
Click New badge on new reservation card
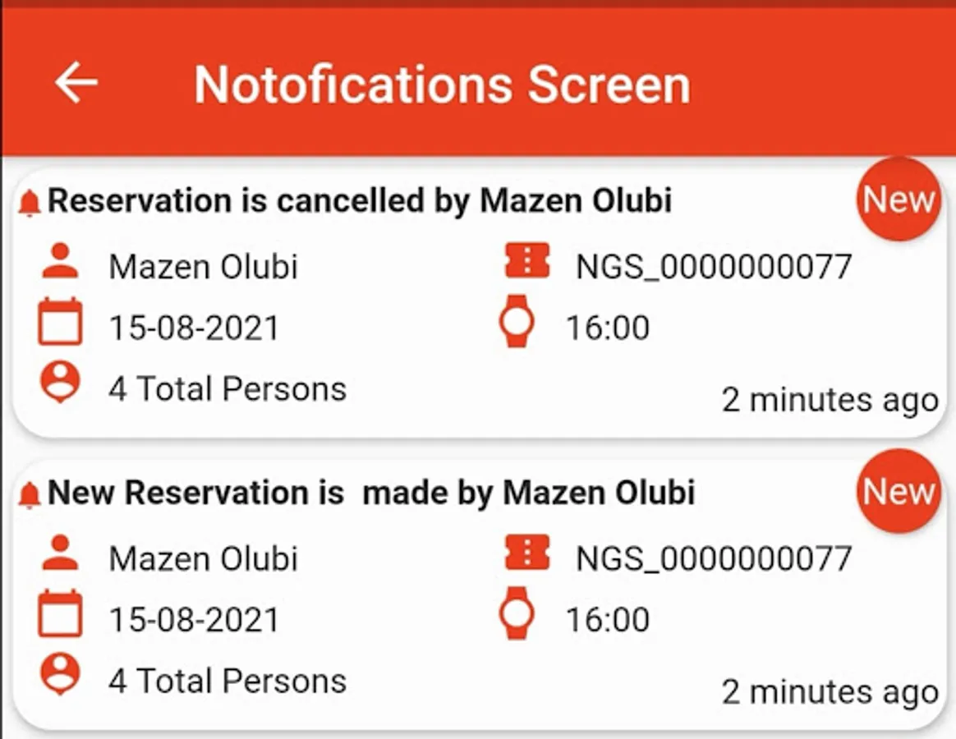pos(899,491)
